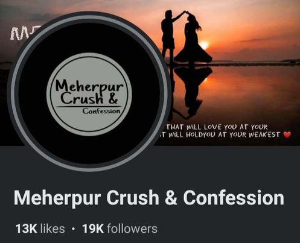Click the dot separator between likes and followers
Viewport: 300px width, 243px height.
(74, 229)
